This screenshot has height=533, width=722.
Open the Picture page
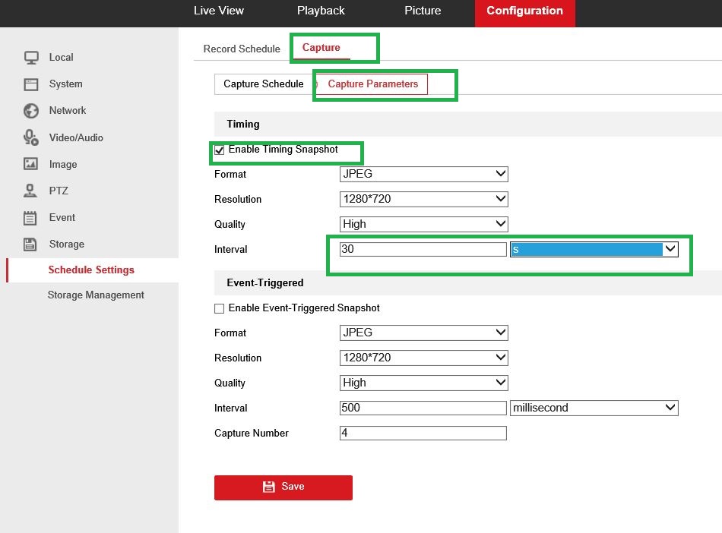(x=423, y=11)
